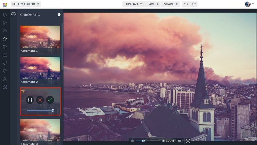
Task: Click the CHROMATIC panel title
Action: 30,15
